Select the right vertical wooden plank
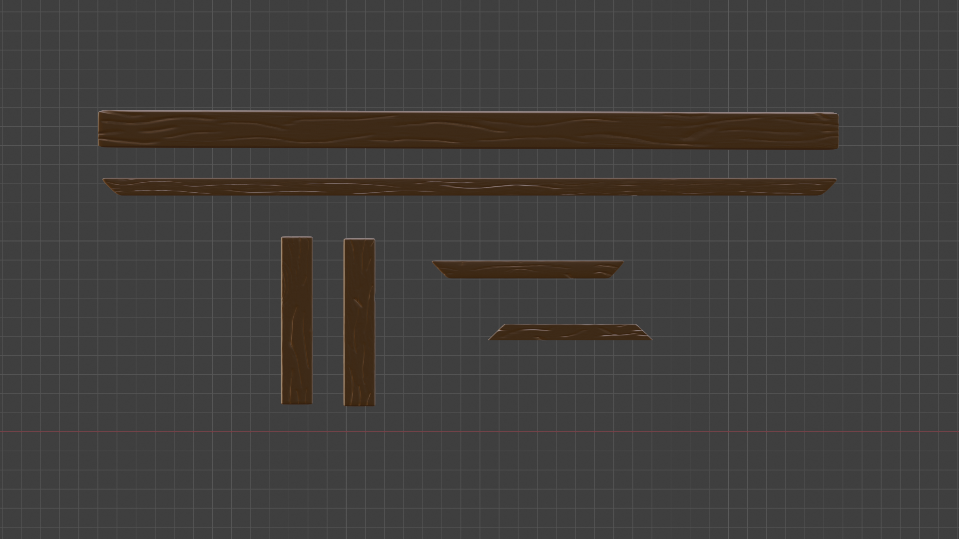The width and height of the screenshot is (959, 539). tap(359, 322)
